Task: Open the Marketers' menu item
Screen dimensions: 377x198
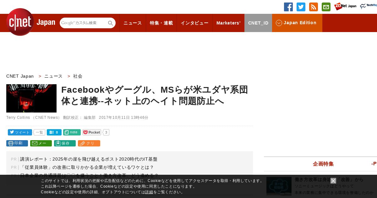Action: click(x=228, y=23)
